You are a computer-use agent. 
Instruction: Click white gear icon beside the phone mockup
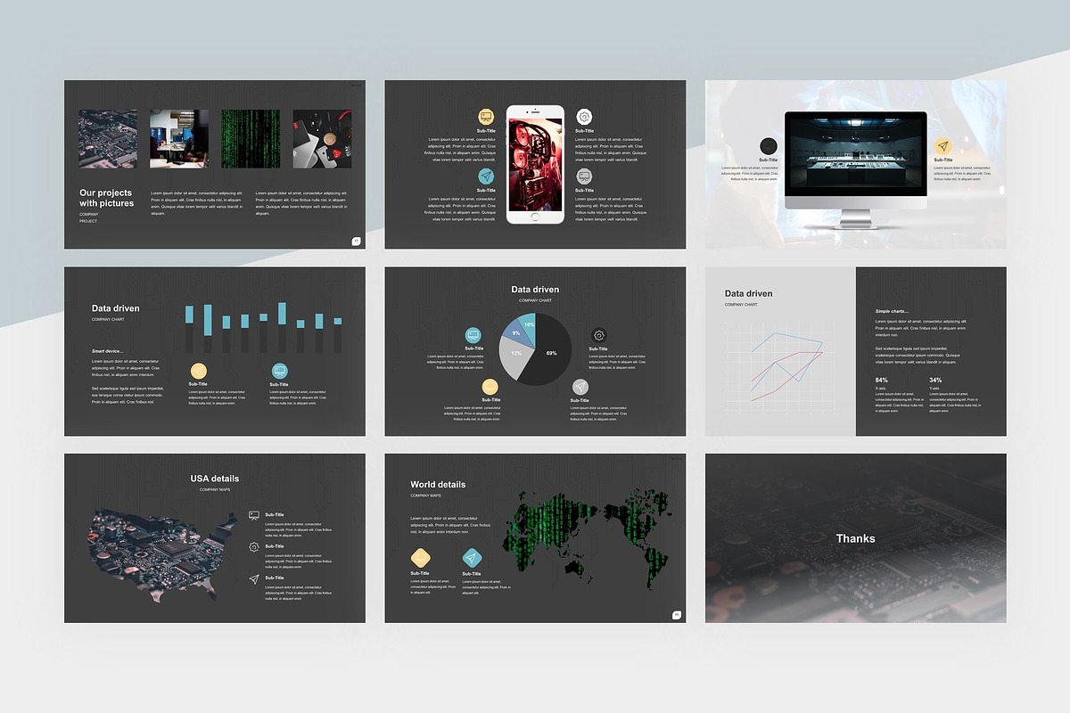584,117
